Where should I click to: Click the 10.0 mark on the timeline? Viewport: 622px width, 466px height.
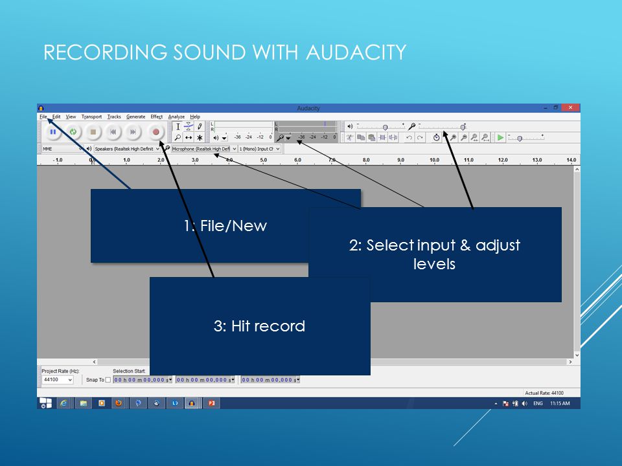[434, 160]
